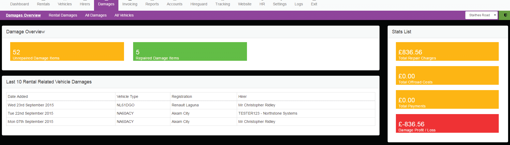510x145 pixels.
Task: Click the 5 Repaired Damage Items tile
Action: tap(190, 51)
